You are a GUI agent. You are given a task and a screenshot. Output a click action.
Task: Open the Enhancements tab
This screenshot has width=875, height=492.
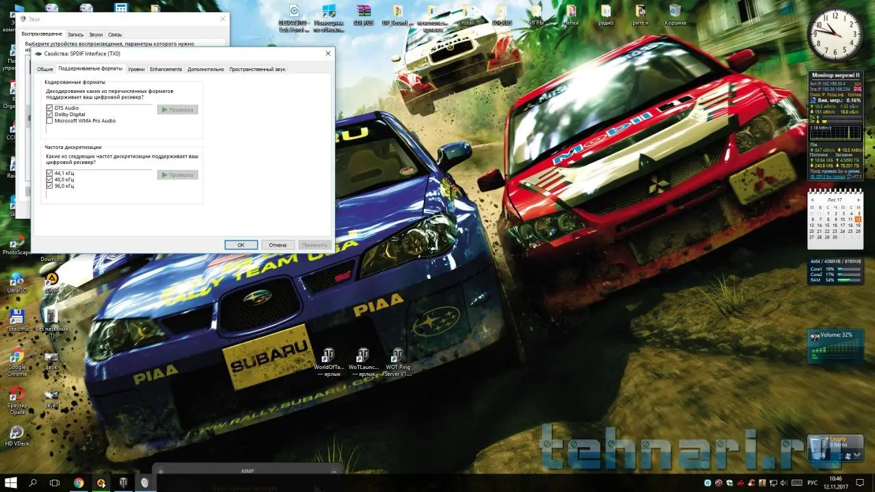(x=166, y=69)
